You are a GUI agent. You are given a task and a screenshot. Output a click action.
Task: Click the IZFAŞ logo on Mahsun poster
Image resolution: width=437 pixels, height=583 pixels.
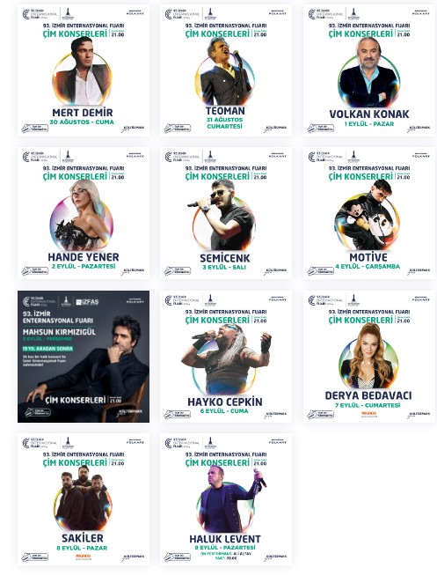87,302
